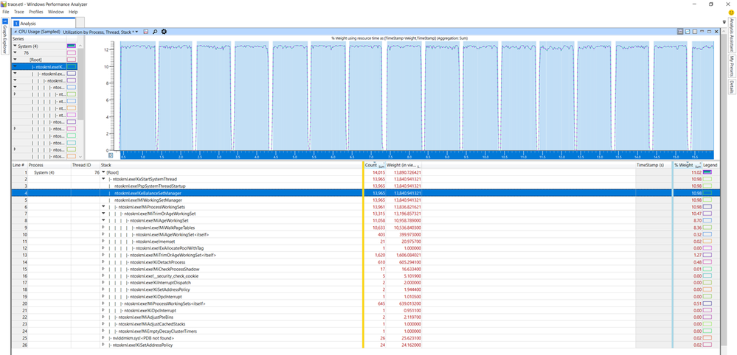Select the ExAllocatePoolWithTag row
This screenshot has width=737, height=355.
click(x=364, y=248)
